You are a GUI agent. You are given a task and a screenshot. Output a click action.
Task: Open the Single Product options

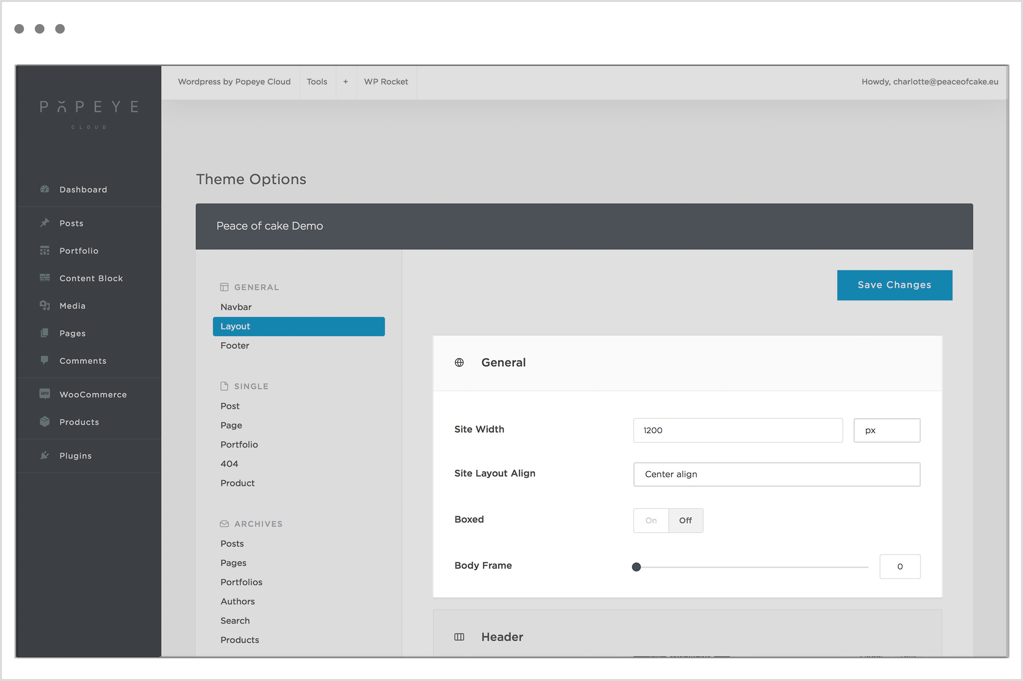pos(238,483)
